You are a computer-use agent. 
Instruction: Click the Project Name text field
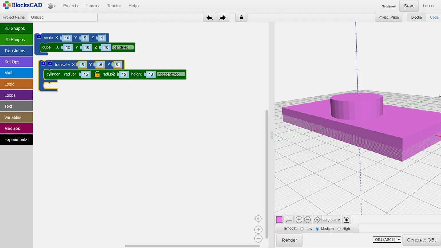tap(63, 17)
